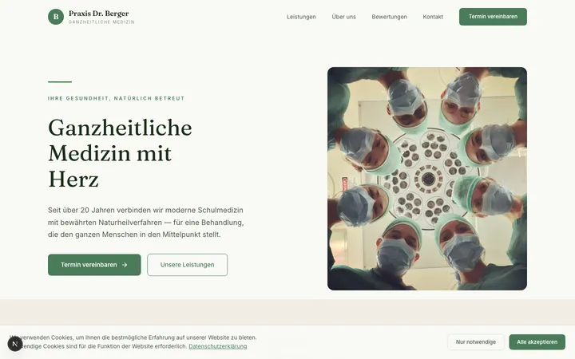575x359 pixels.
Task: Go to the Über uns section
Action: pyautogui.click(x=343, y=17)
